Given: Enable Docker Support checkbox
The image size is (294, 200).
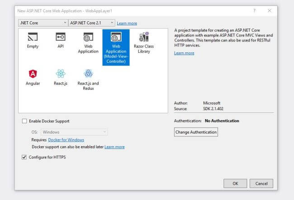Looking at the screenshot, I should pyautogui.click(x=24, y=121).
